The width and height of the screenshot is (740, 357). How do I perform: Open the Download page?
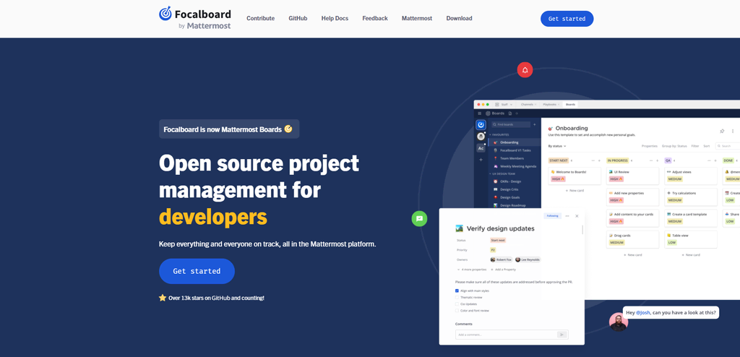pyautogui.click(x=459, y=18)
